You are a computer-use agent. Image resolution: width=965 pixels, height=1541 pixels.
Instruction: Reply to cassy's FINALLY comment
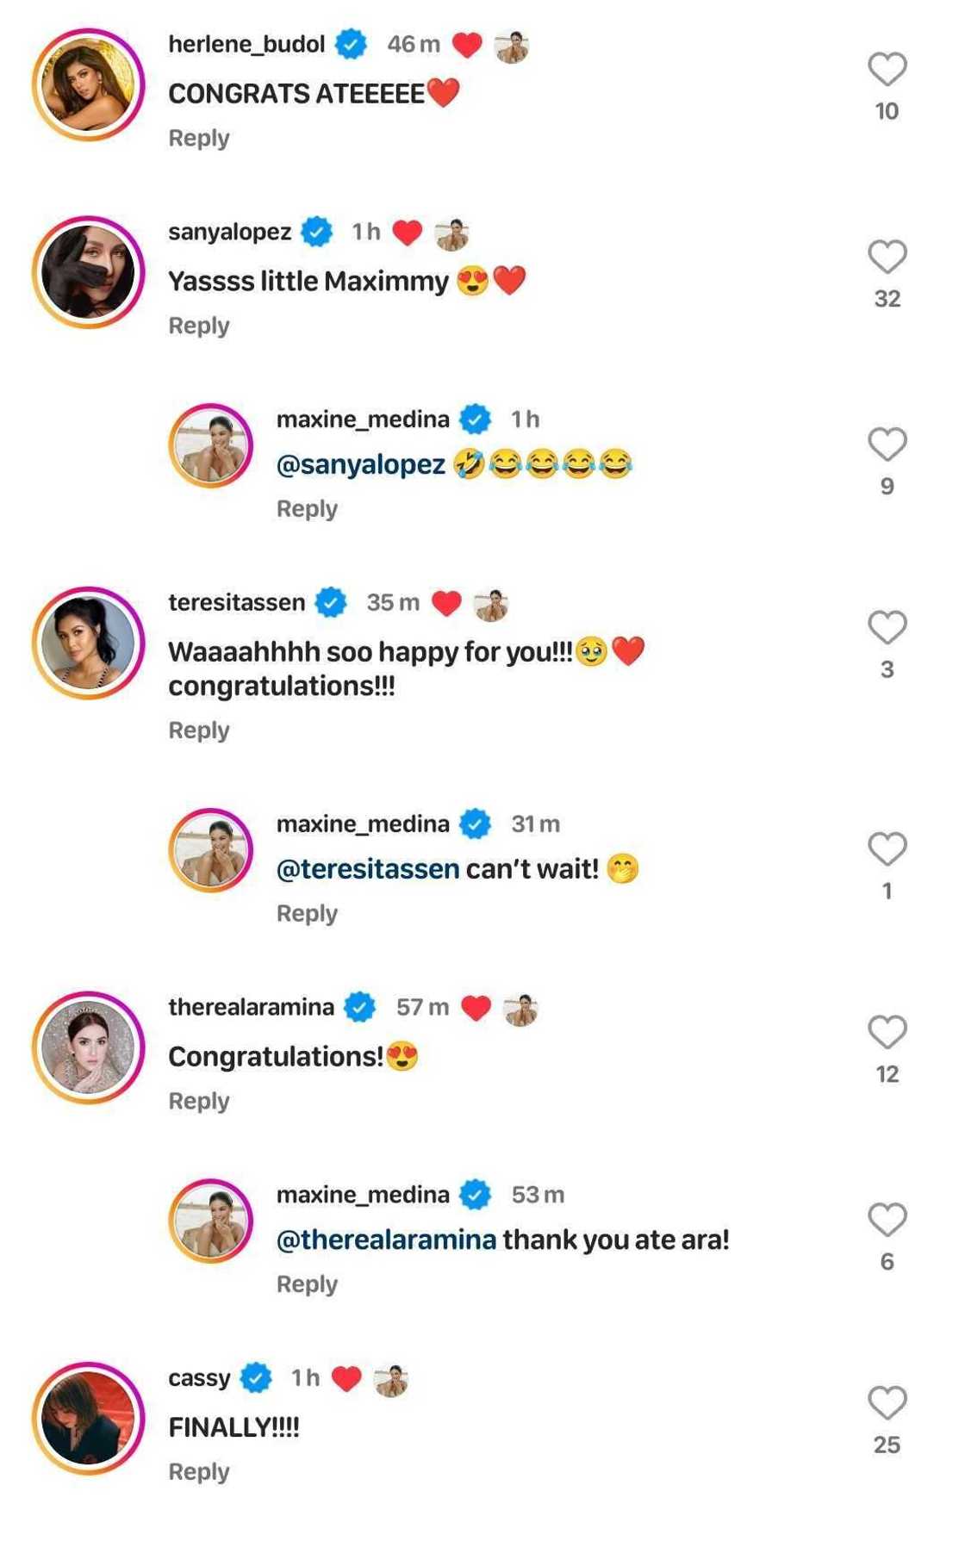pyautogui.click(x=199, y=1472)
